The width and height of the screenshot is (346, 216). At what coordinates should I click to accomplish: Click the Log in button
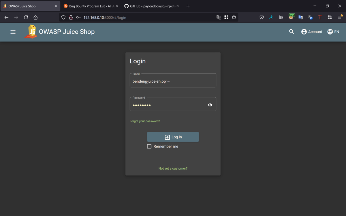point(173,137)
